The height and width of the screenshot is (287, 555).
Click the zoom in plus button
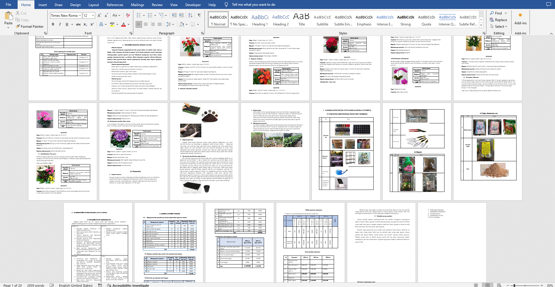pyautogui.click(x=542, y=285)
